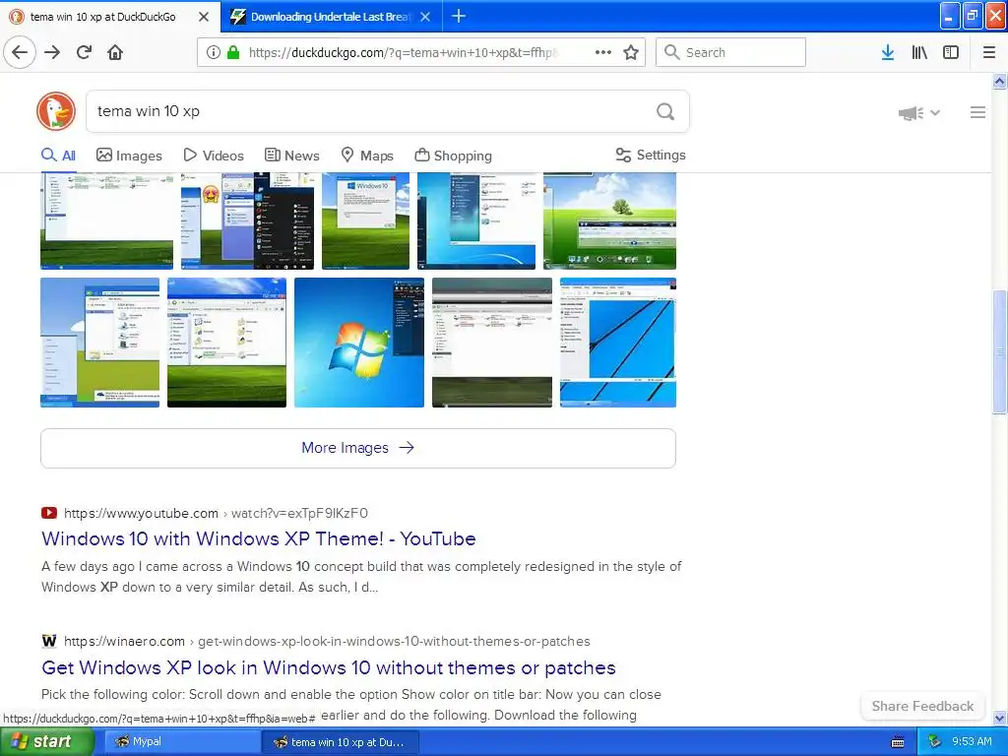Click the Share Feedback button
The image size is (1008, 756).
(922, 706)
